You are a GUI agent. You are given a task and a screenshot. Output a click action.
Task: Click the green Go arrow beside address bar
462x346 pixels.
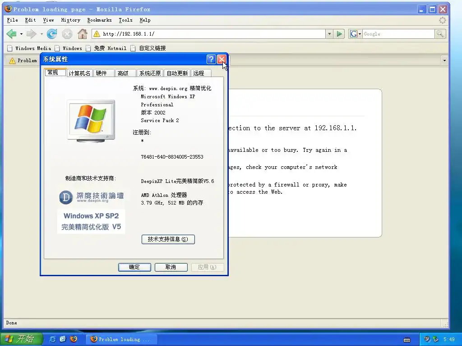point(339,34)
